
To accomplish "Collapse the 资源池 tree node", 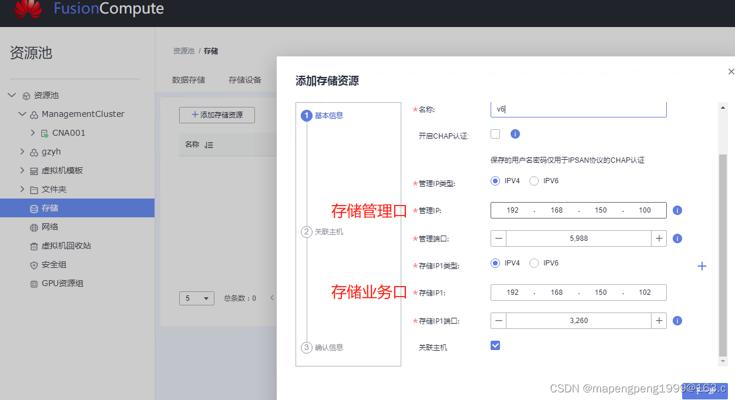I will (12, 95).
